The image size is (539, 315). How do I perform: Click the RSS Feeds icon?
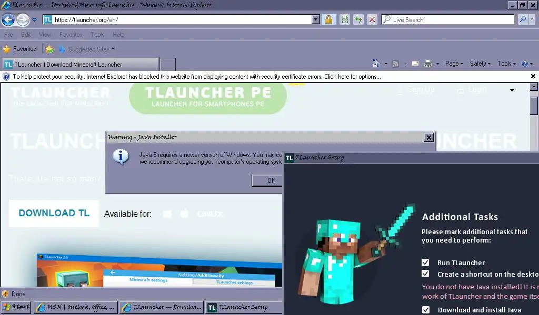pos(396,64)
